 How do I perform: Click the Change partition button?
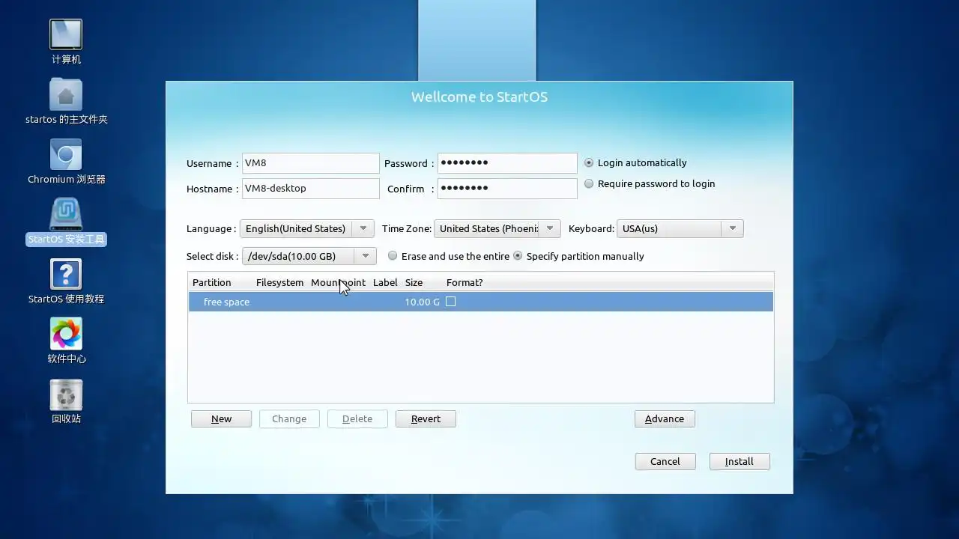tap(289, 418)
